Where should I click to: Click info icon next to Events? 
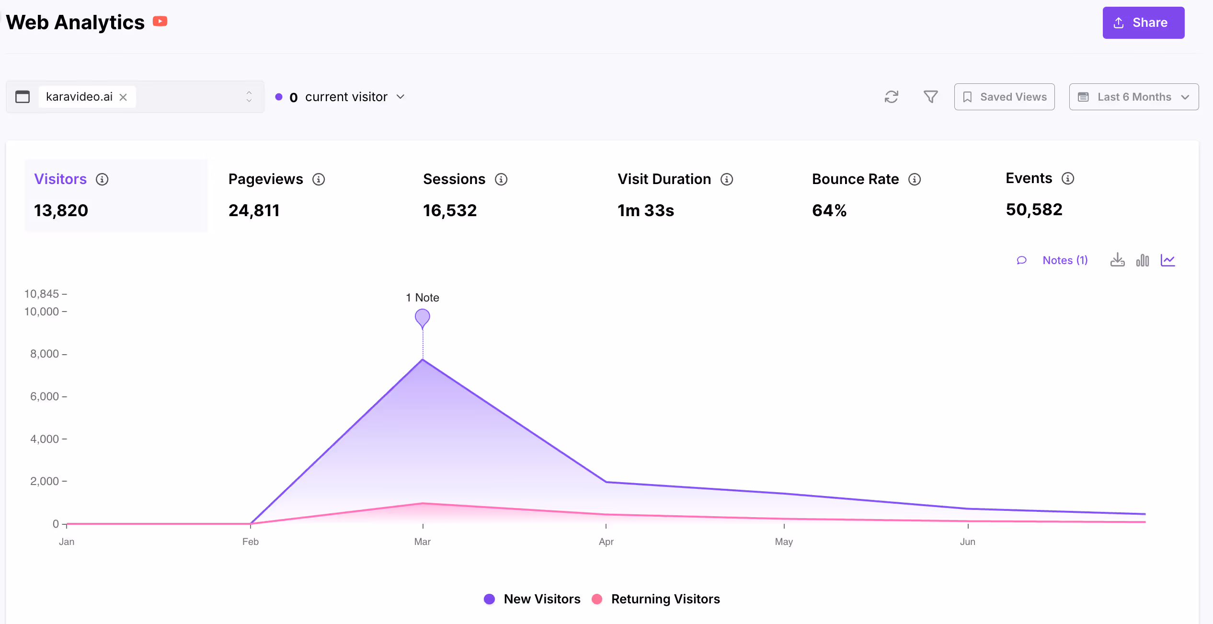click(x=1068, y=178)
